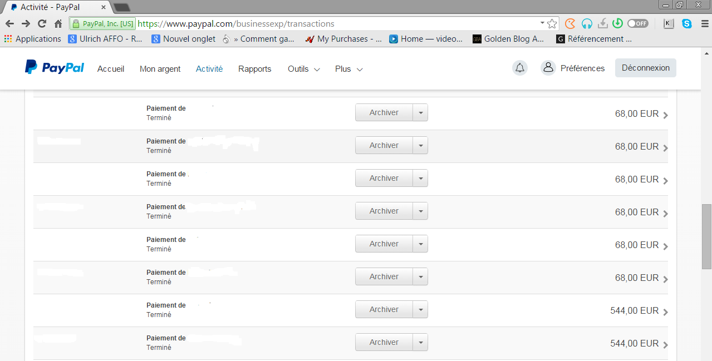The width and height of the screenshot is (712, 361).
Task: Expand the Outils dropdown menu
Action: click(303, 69)
